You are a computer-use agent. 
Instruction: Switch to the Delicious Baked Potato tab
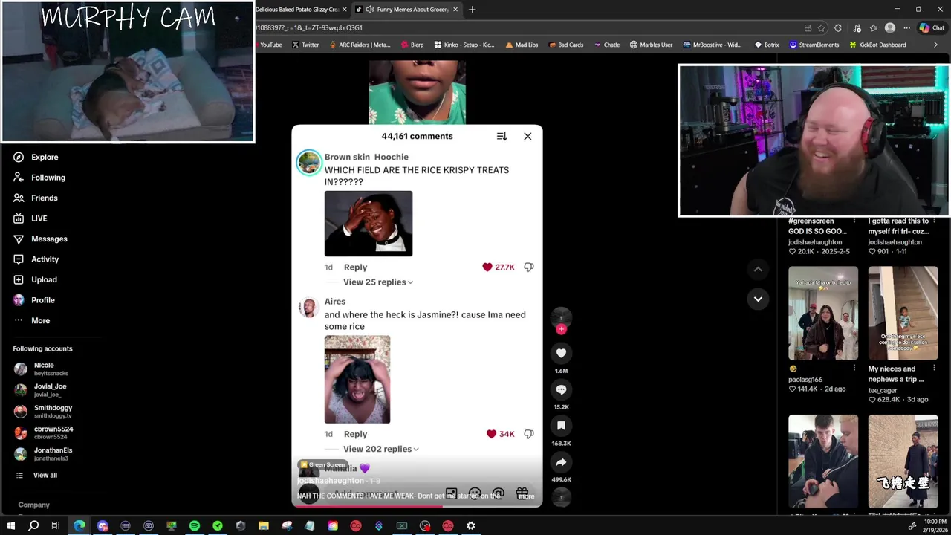pos(297,10)
